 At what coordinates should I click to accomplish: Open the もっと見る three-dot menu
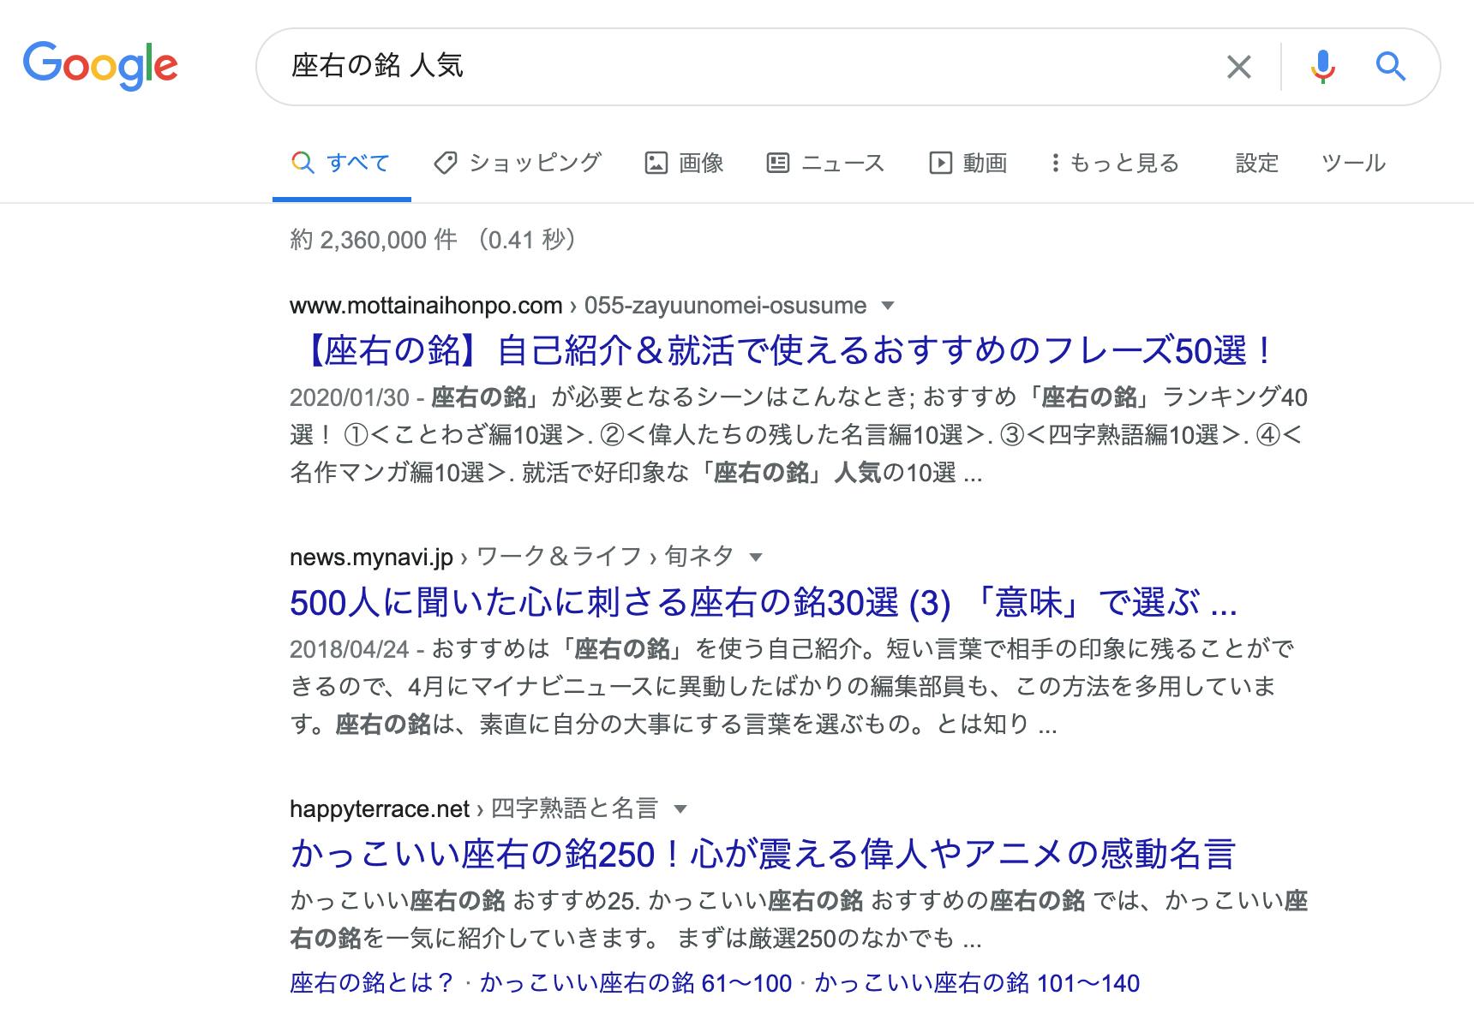click(x=1055, y=163)
